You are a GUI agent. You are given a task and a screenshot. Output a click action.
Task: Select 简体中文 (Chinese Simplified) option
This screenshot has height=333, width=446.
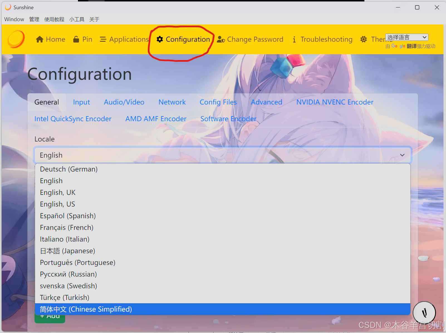(x=222, y=309)
